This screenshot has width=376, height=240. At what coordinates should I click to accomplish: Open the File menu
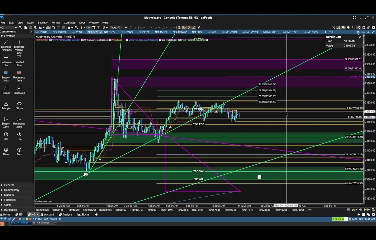click(x=3, y=23)
